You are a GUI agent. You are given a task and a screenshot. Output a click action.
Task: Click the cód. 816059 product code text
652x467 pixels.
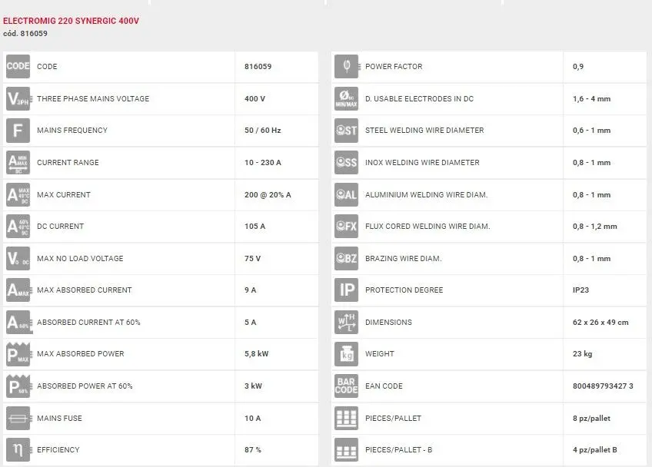[25, 34]
